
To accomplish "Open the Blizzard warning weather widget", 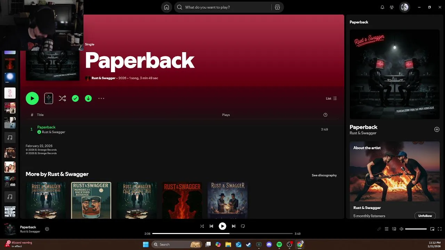I will (x=19, y=244).
